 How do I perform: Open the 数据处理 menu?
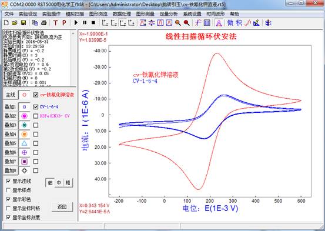(122, 14)
